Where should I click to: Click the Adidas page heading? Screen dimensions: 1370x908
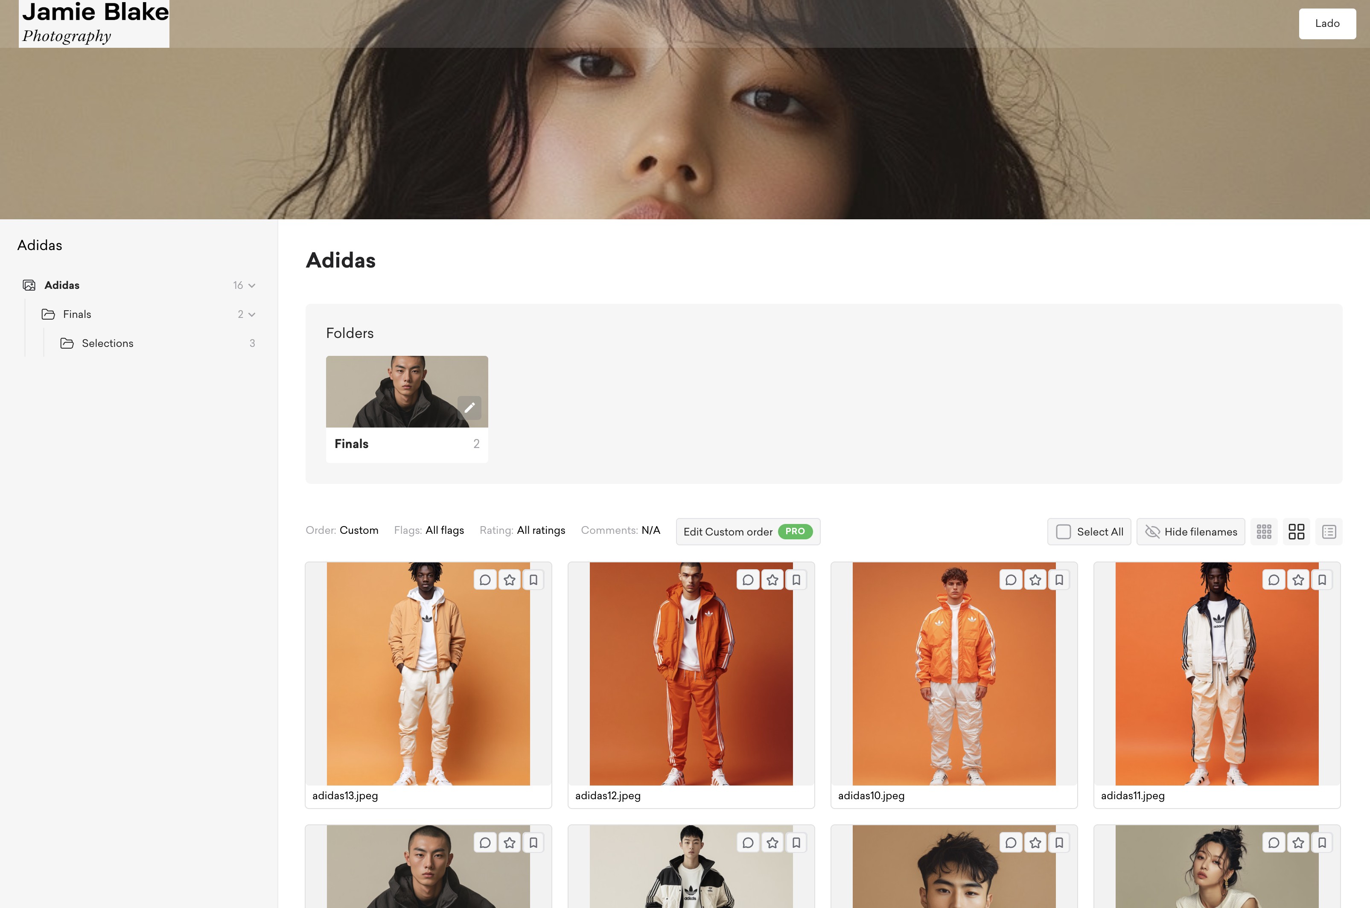pos(341,261)
